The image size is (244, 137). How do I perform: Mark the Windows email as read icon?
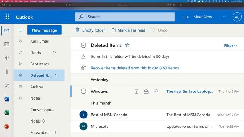tap(146, 91)
